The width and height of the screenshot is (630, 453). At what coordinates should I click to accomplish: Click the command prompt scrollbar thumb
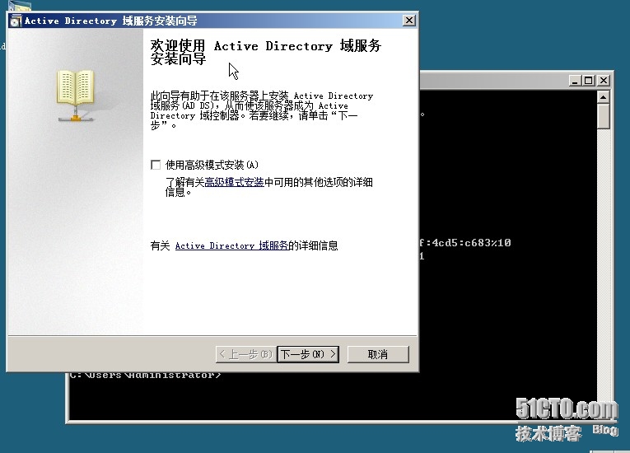[603, 117]
